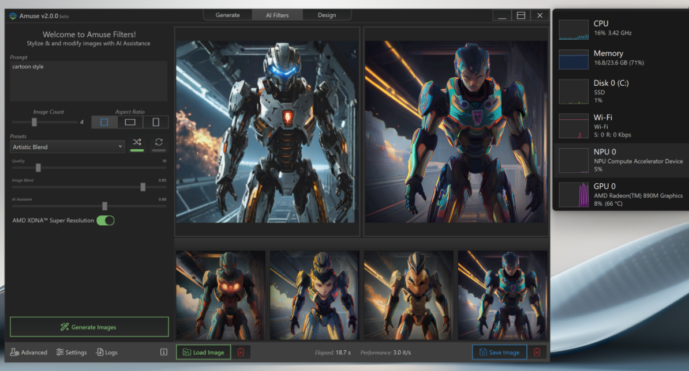Toggle the shuffle random seed icon

[x=137, y=142]
